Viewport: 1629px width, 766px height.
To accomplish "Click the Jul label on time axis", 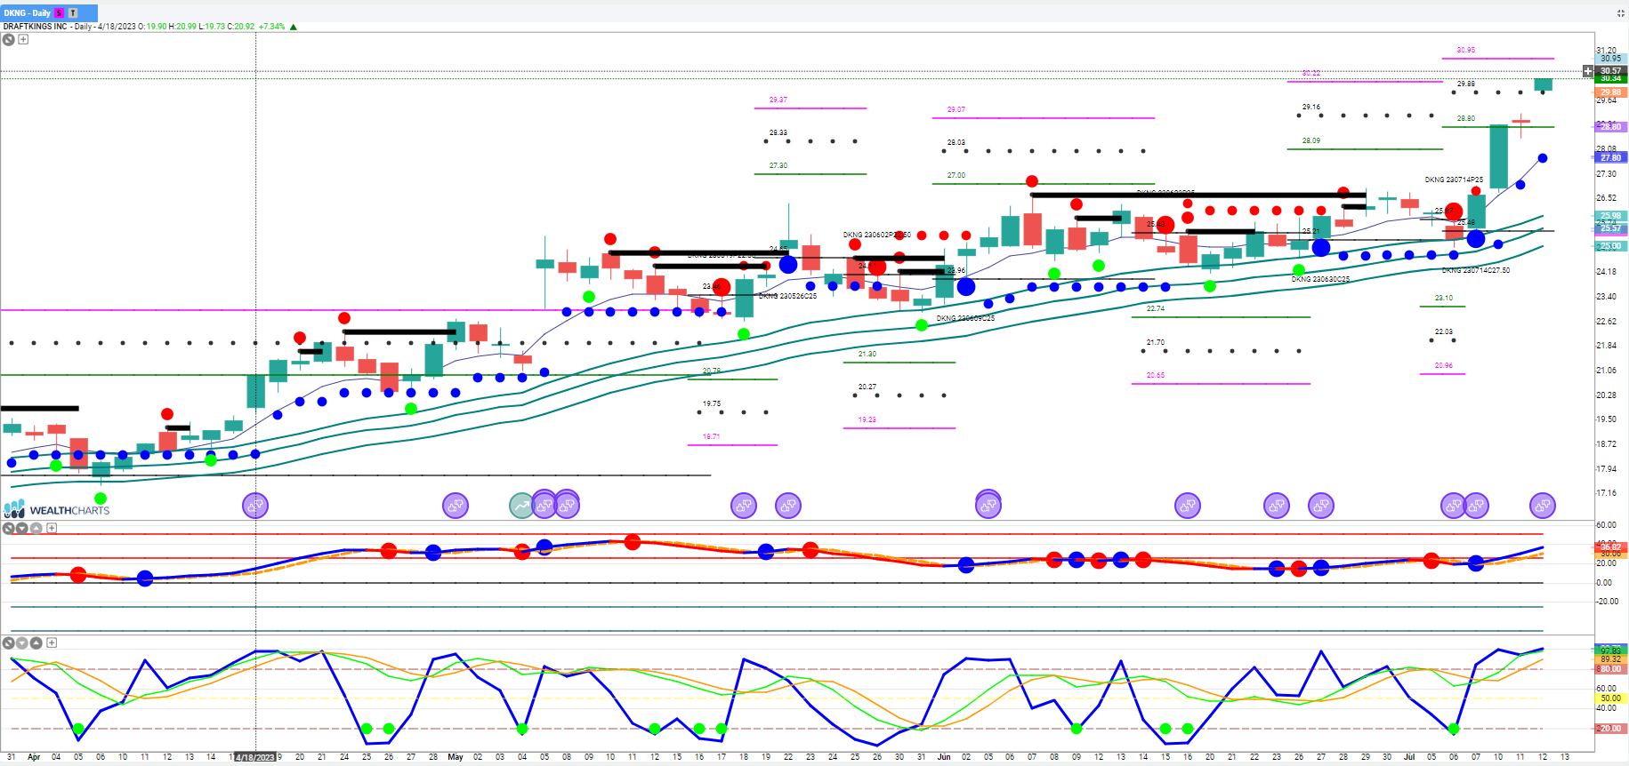I will (1409, 757).
